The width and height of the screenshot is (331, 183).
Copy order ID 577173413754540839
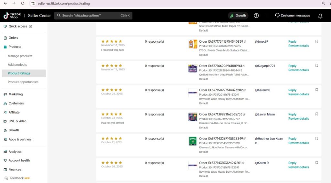tap(245, 42)
